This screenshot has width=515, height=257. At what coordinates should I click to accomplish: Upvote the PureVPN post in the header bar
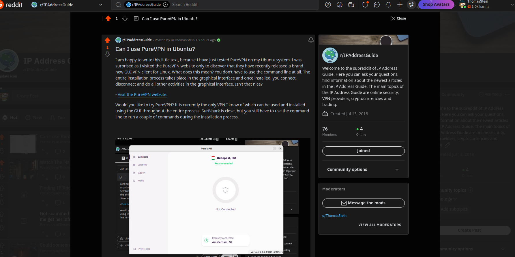click(x=108, y=18)
